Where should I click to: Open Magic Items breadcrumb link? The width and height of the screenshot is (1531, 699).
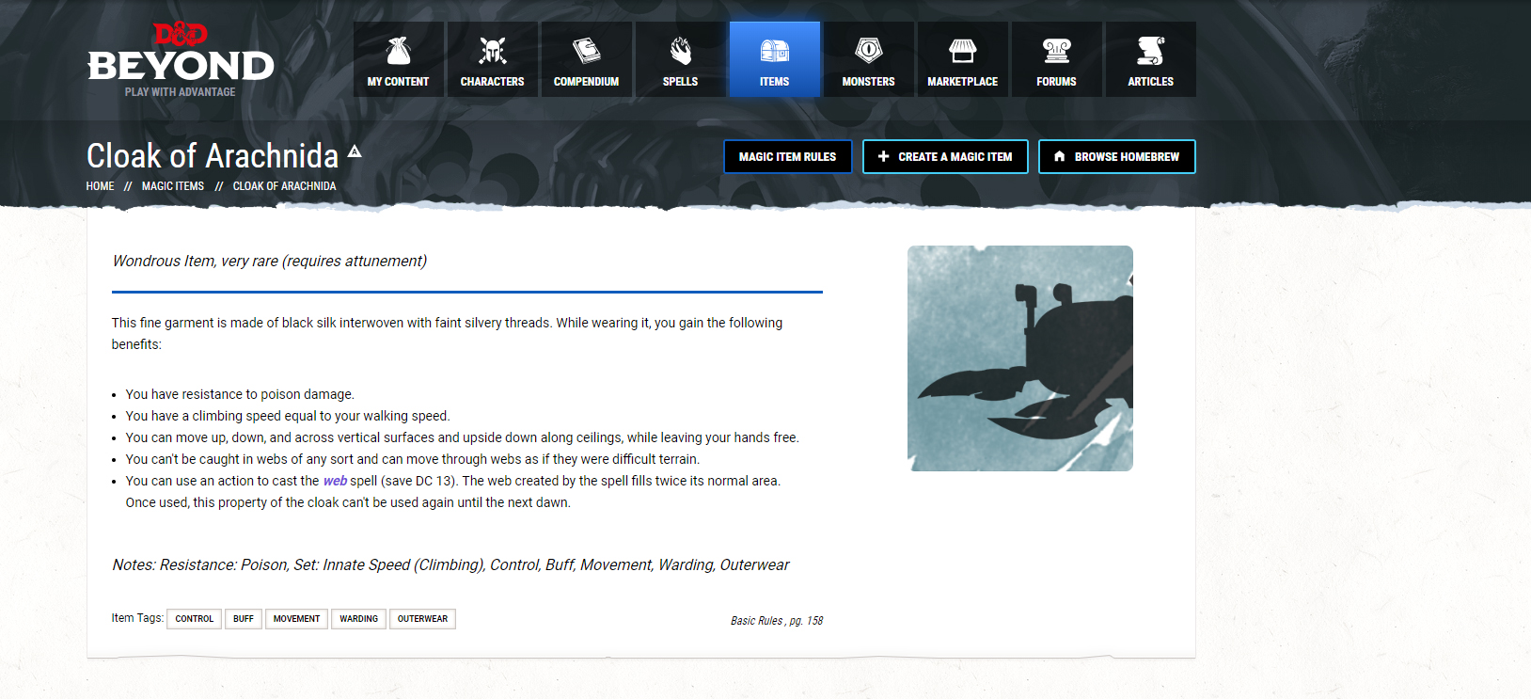tap(173, 186)
